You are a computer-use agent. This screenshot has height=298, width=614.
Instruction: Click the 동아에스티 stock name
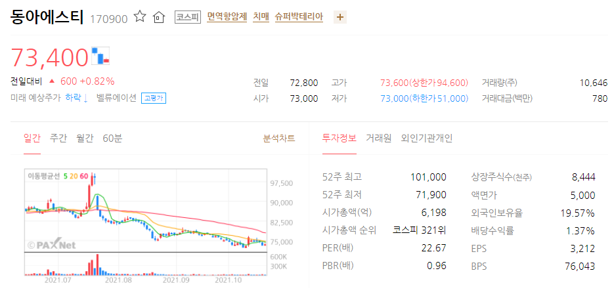[47, 17]
